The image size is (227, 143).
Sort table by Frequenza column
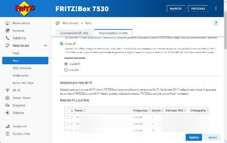click(142, 110)
